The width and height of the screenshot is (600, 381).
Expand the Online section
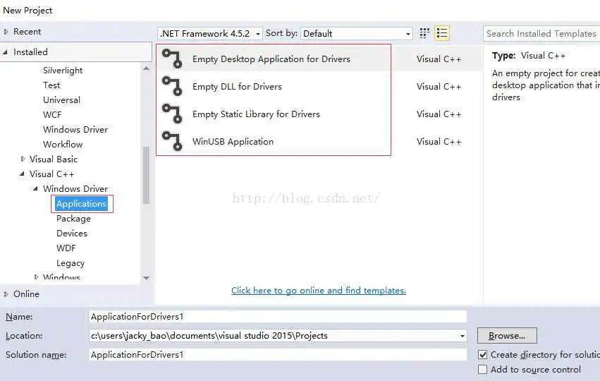click(7, 294)
